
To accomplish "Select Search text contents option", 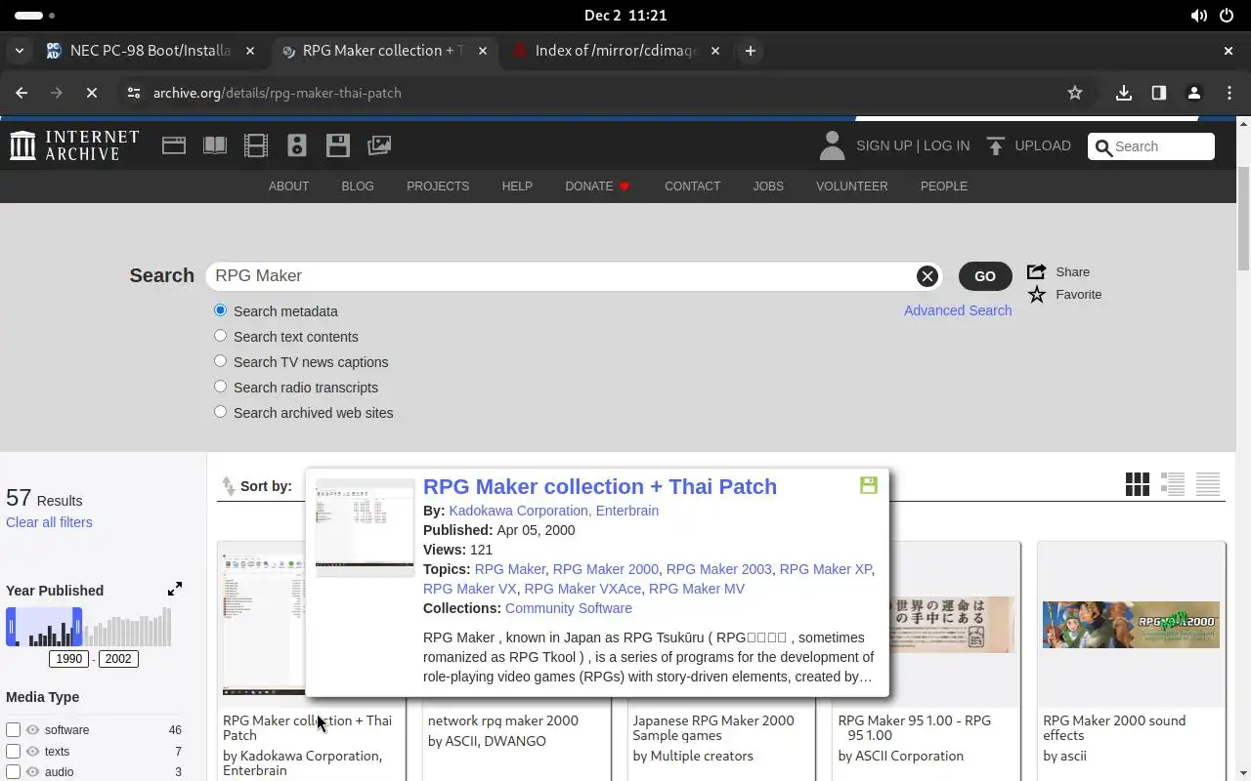I will (x=220, y=335).
